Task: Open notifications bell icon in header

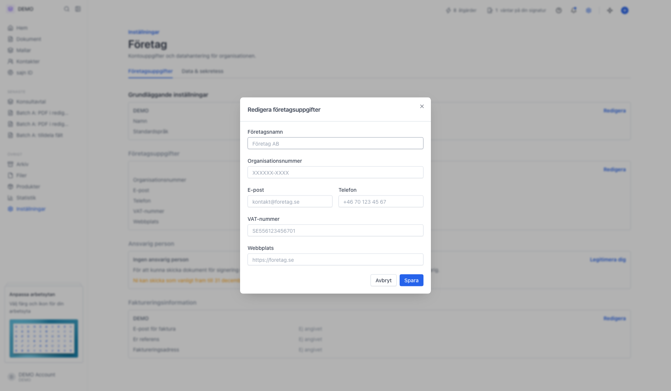Action: click(574, 10)
